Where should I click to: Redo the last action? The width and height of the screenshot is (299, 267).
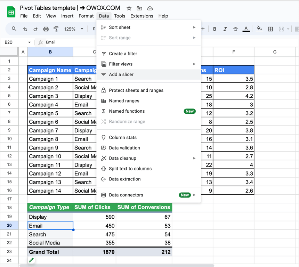pyautogui.click(x=35, y=29)
